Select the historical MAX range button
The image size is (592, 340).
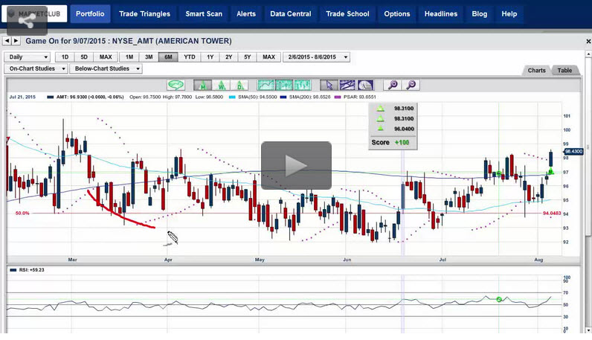point(268,57)
